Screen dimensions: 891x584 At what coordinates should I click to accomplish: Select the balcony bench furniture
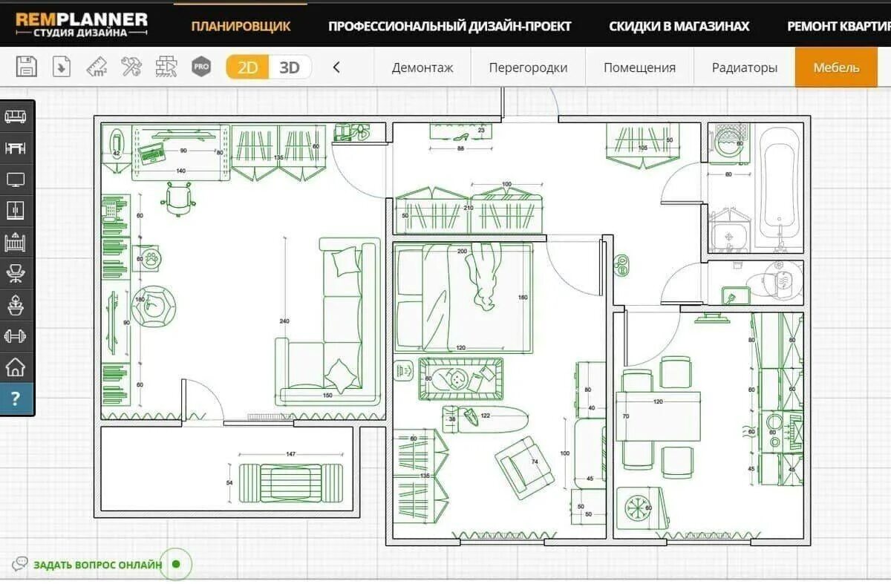click(x=291, y=482)
